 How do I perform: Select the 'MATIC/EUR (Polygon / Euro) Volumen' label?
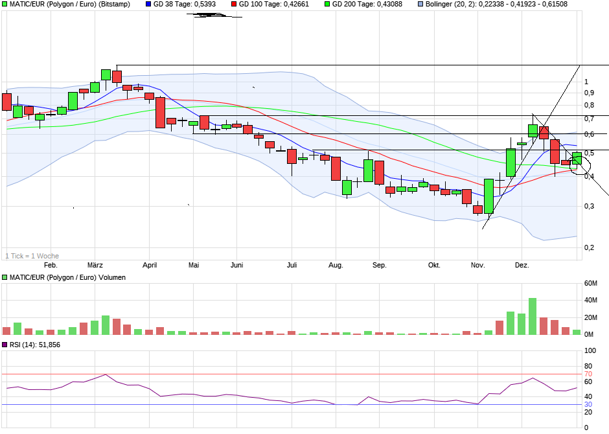(x=67, y=277)
